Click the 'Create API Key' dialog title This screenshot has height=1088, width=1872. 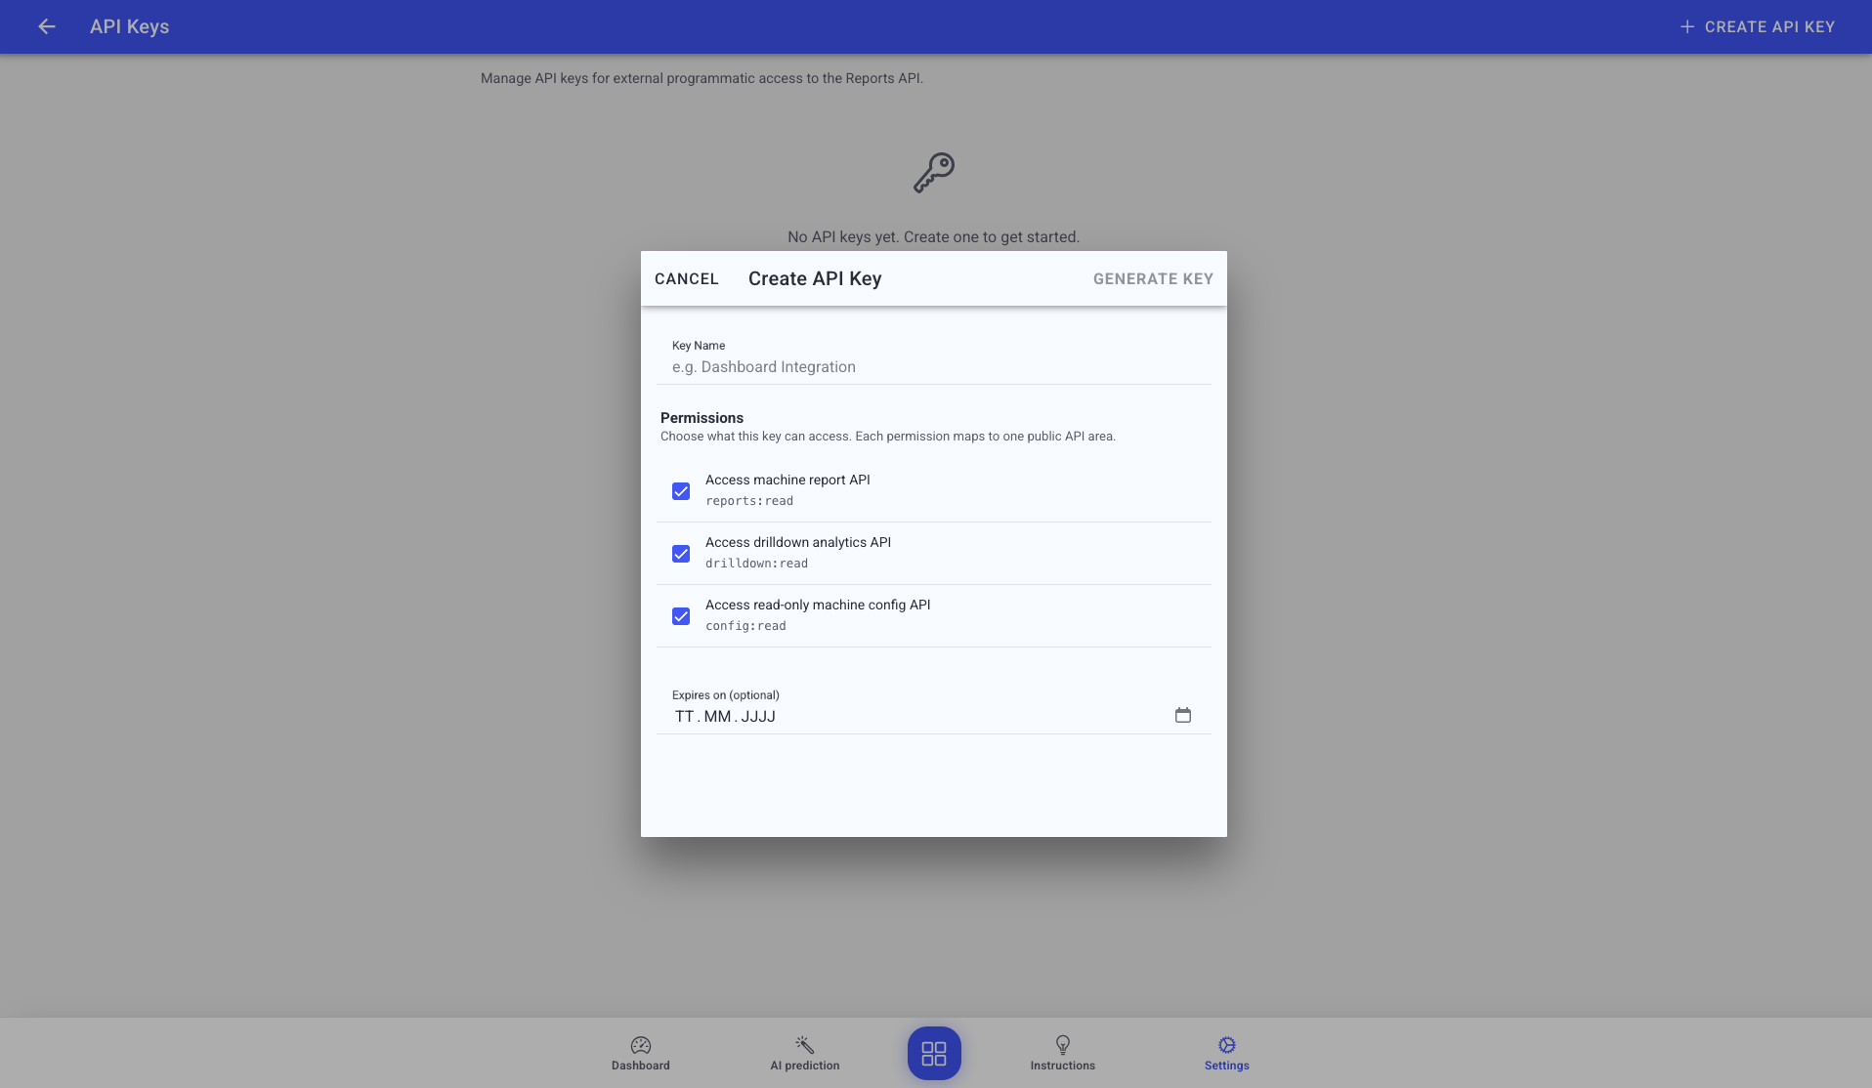[815, 278]
